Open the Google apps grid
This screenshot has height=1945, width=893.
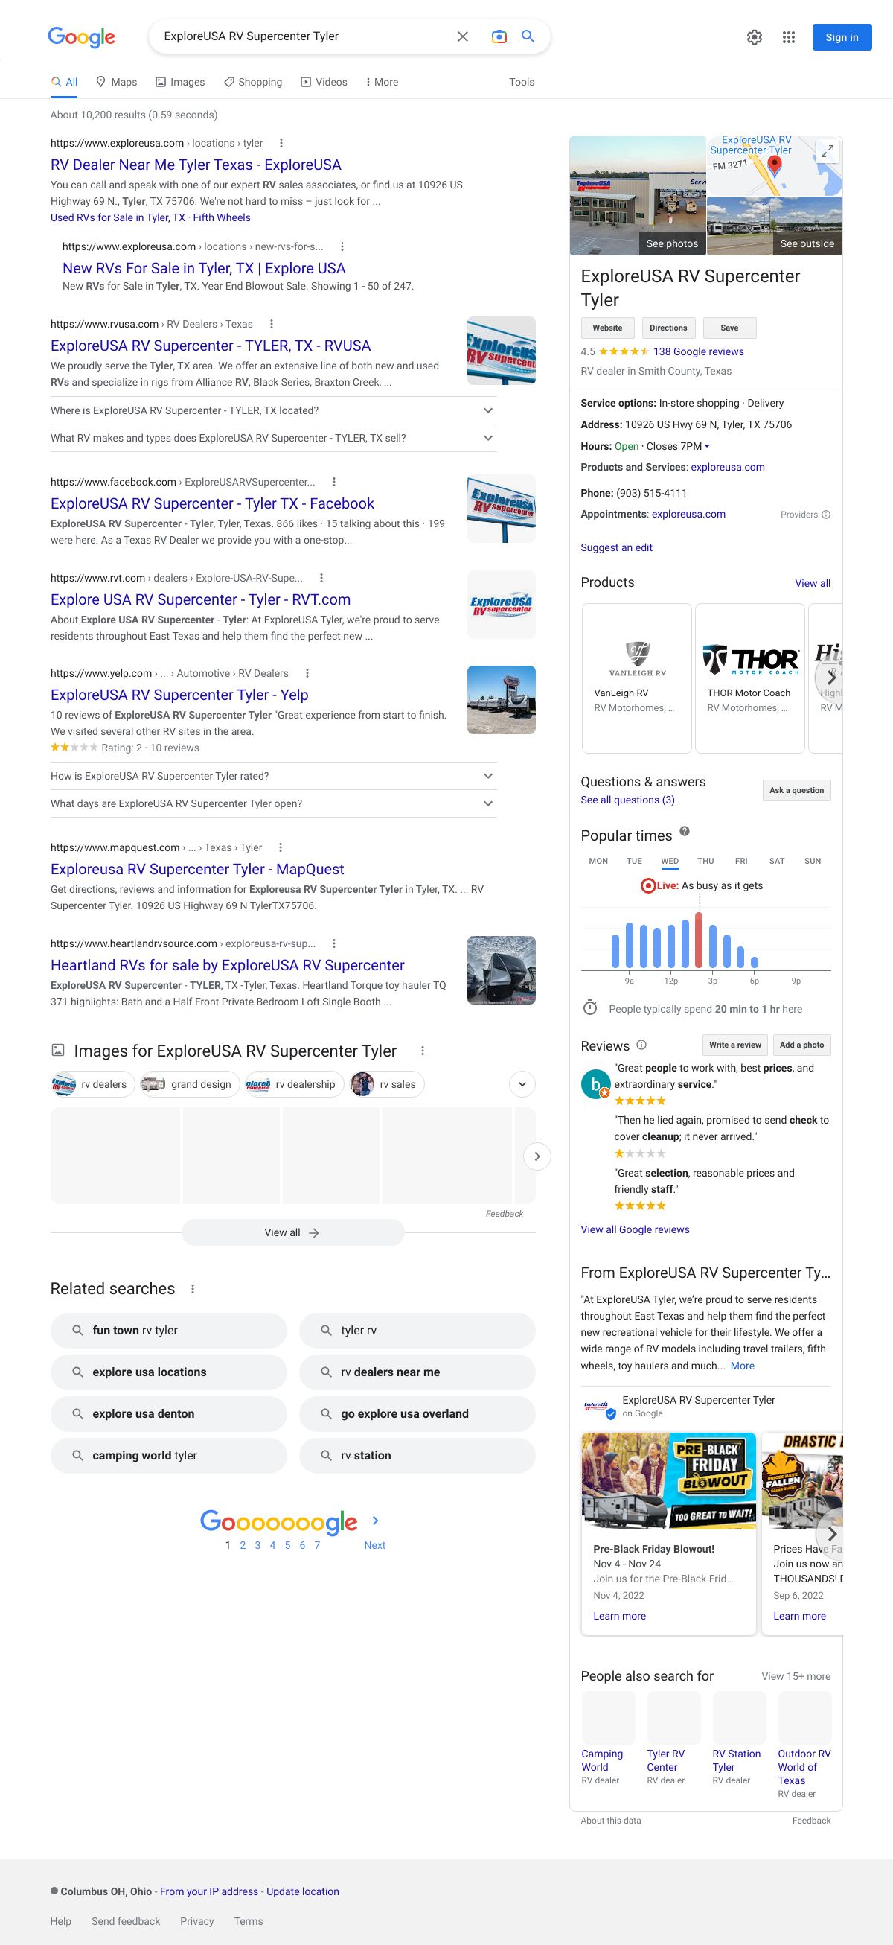coord(789,38)
